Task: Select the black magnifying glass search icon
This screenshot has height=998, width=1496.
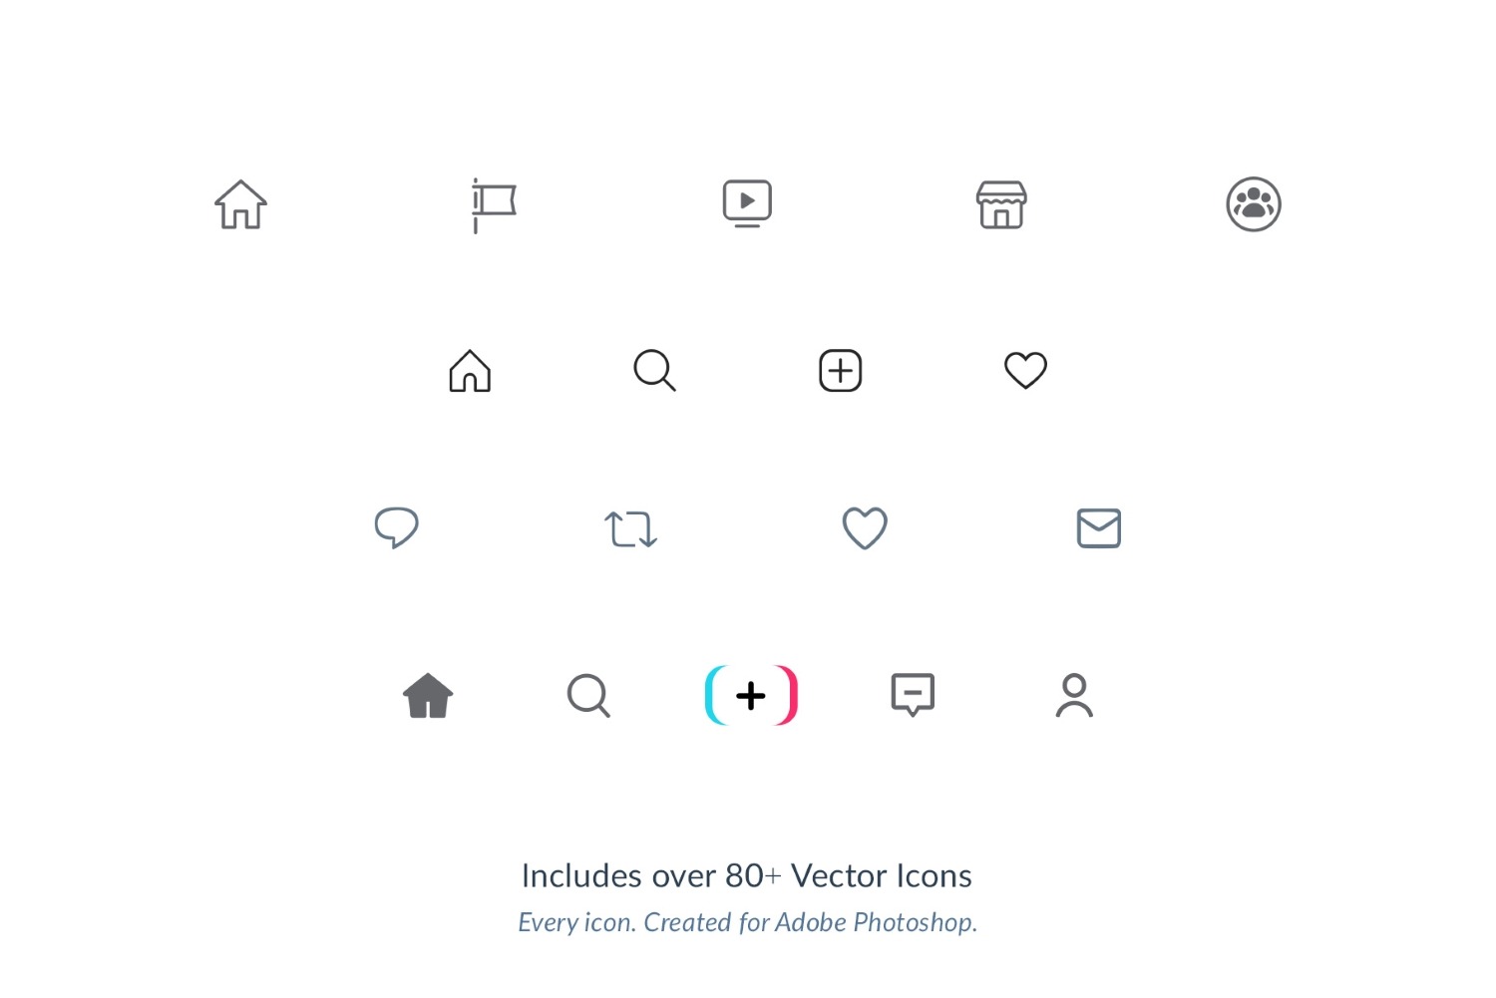Action: point(655,370)
